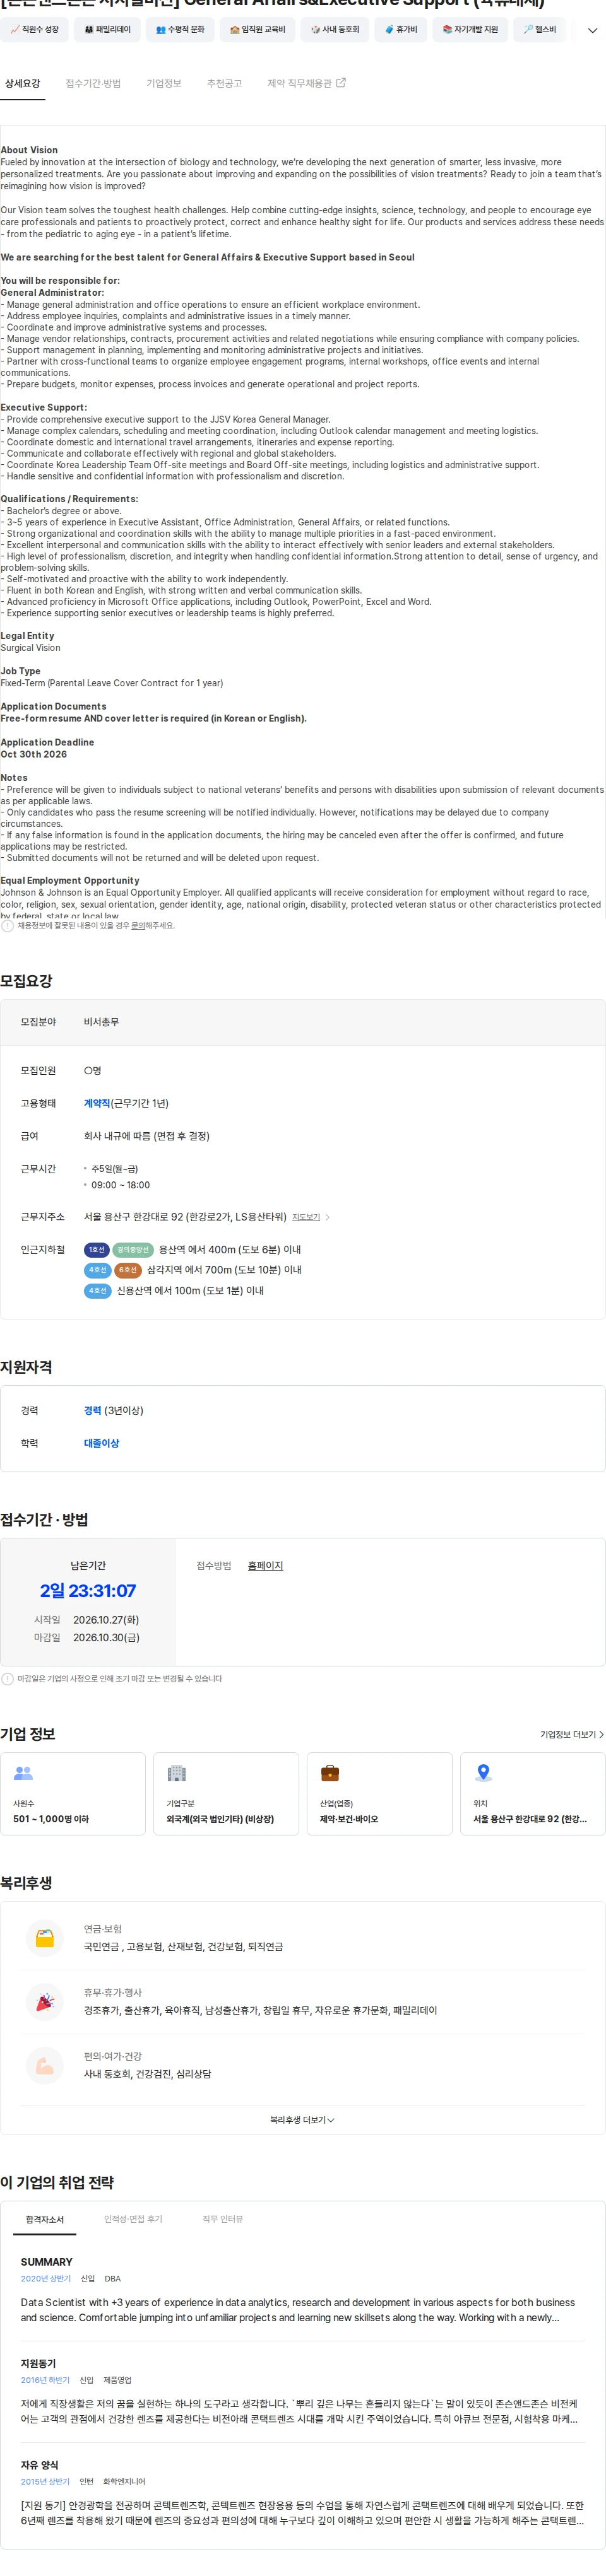Open the 지도보기 map link
Viewport: 606px width, 2576px height.
coord(306,1217)
